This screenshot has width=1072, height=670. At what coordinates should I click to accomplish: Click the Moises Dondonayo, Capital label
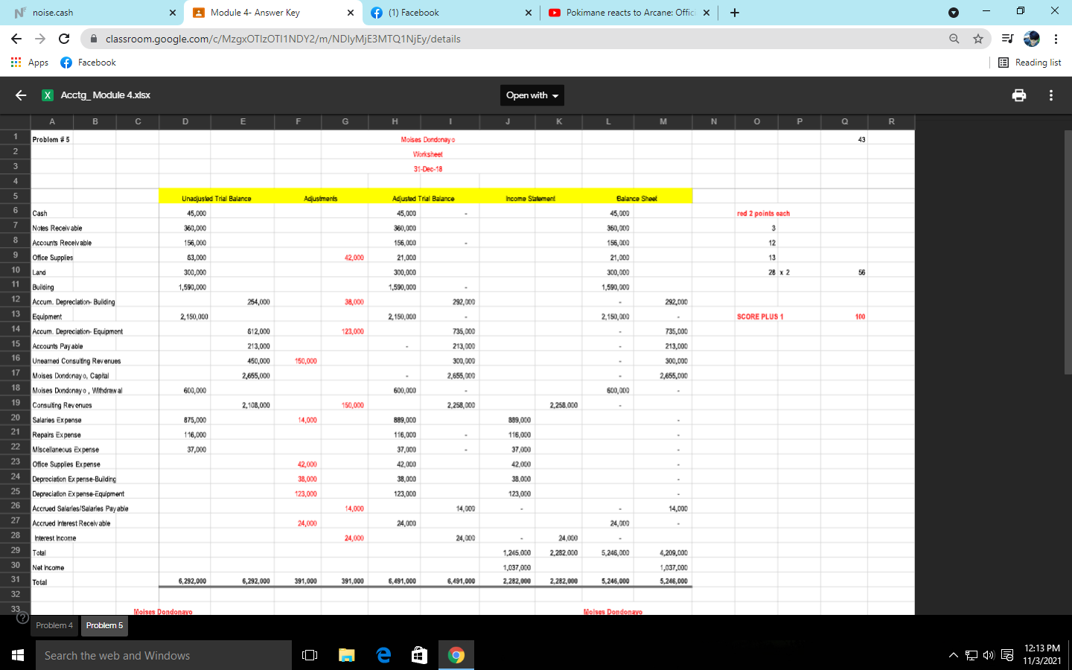(71, 376)
